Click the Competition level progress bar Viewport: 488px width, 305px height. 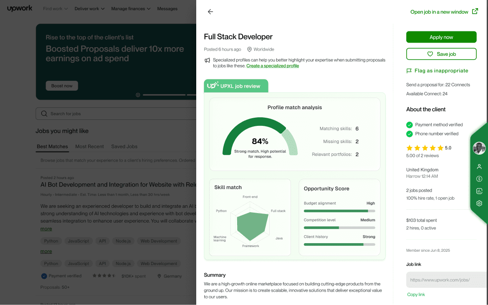[339, 228]
